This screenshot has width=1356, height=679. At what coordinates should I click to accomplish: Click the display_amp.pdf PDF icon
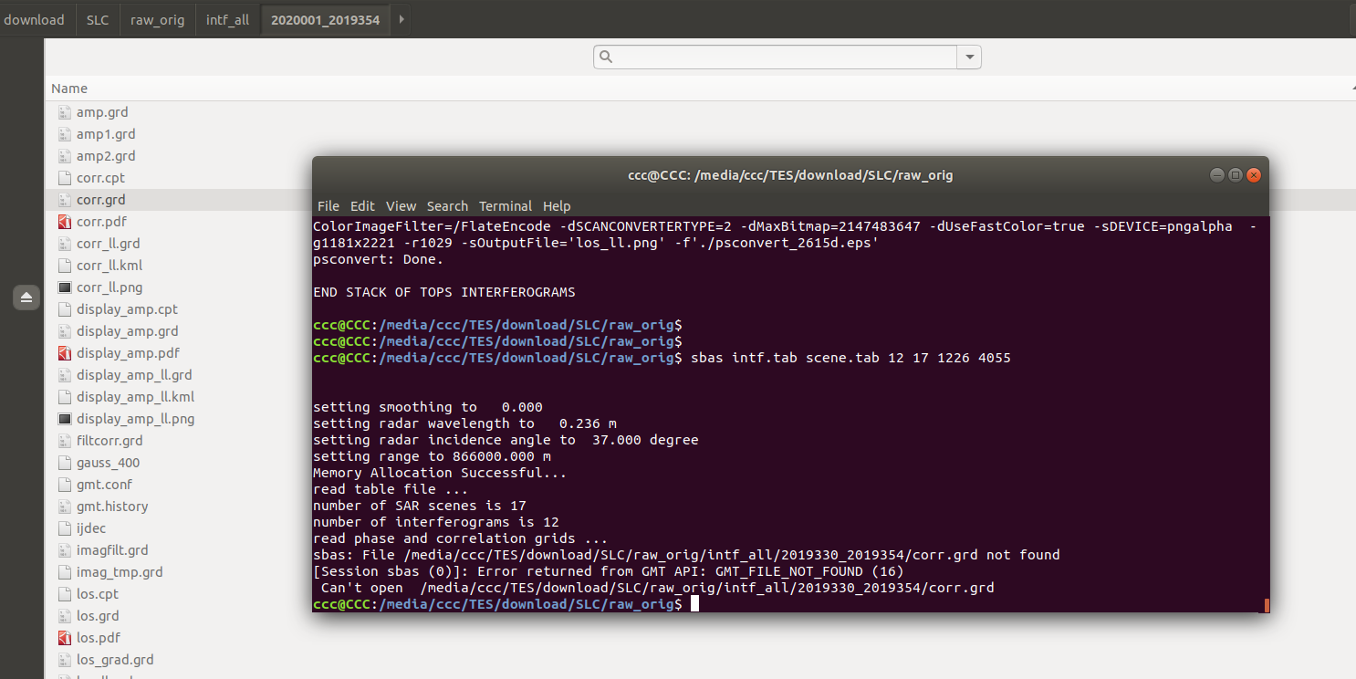(x=64, y=353)
